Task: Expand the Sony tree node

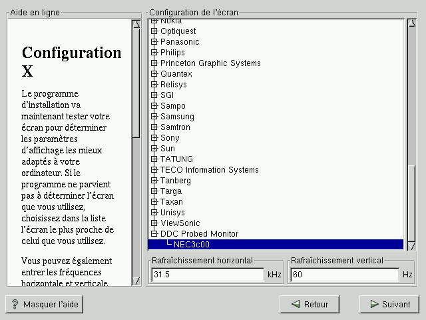Action: click(x=154, y=138)
